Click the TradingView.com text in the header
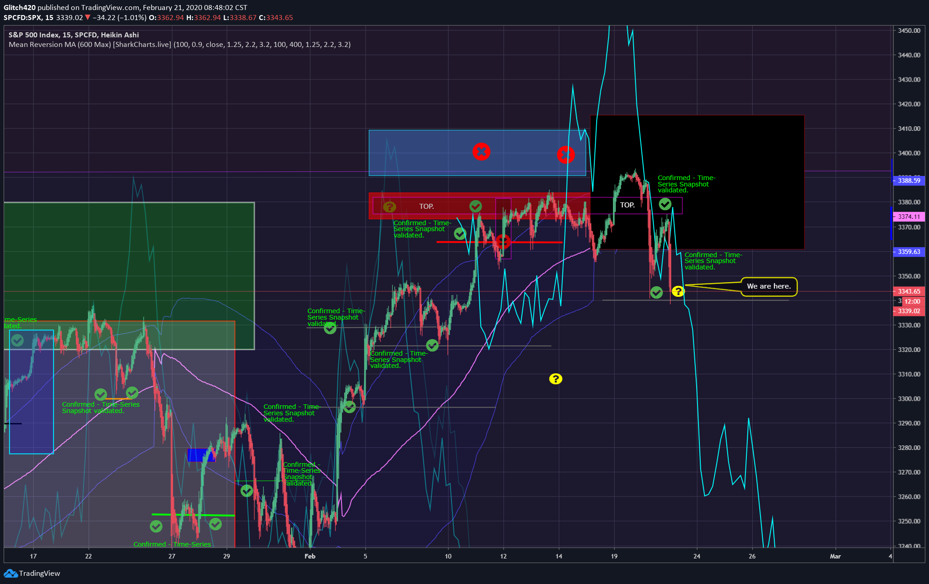 coord(110,8)
